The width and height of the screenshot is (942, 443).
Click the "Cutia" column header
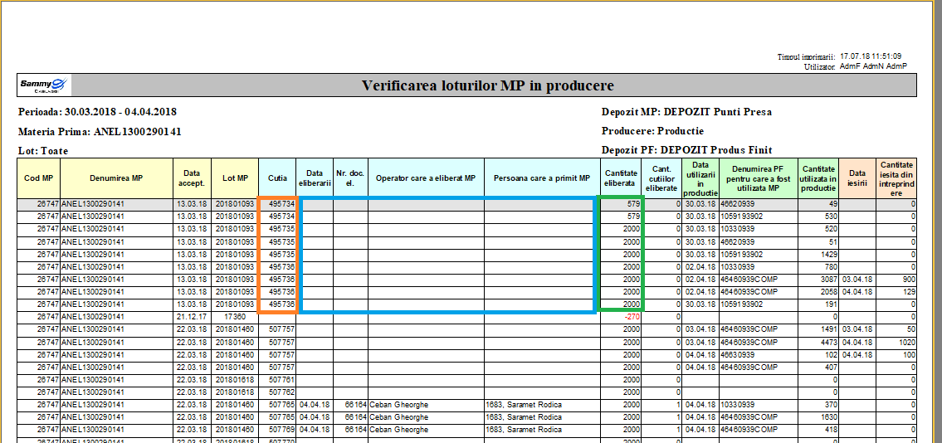point(277,178)
